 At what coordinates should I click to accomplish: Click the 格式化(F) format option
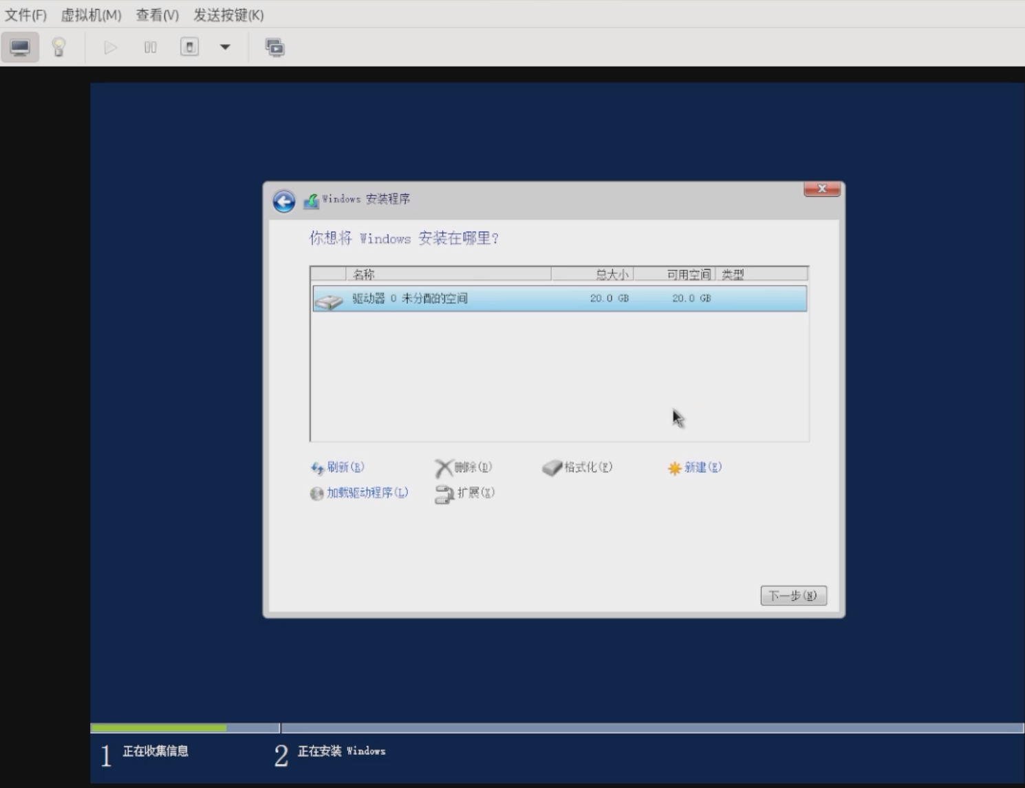[588, 467]
